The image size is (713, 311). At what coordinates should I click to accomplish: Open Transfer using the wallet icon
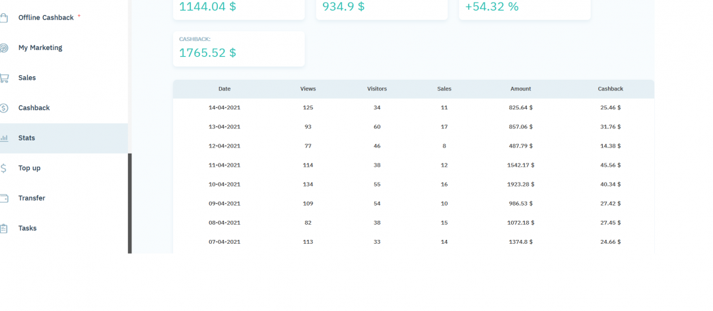click(x=4, y=198)
